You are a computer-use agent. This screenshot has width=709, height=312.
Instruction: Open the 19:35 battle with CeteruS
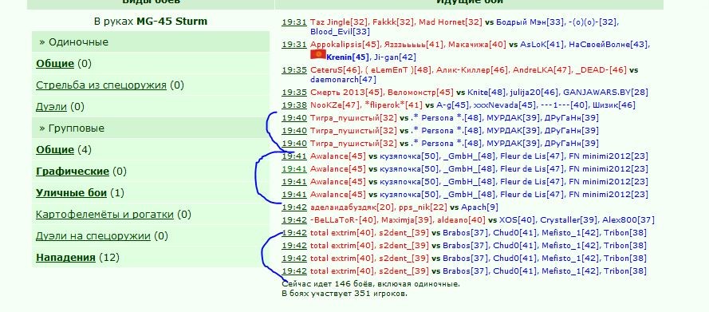pos(294,70)
